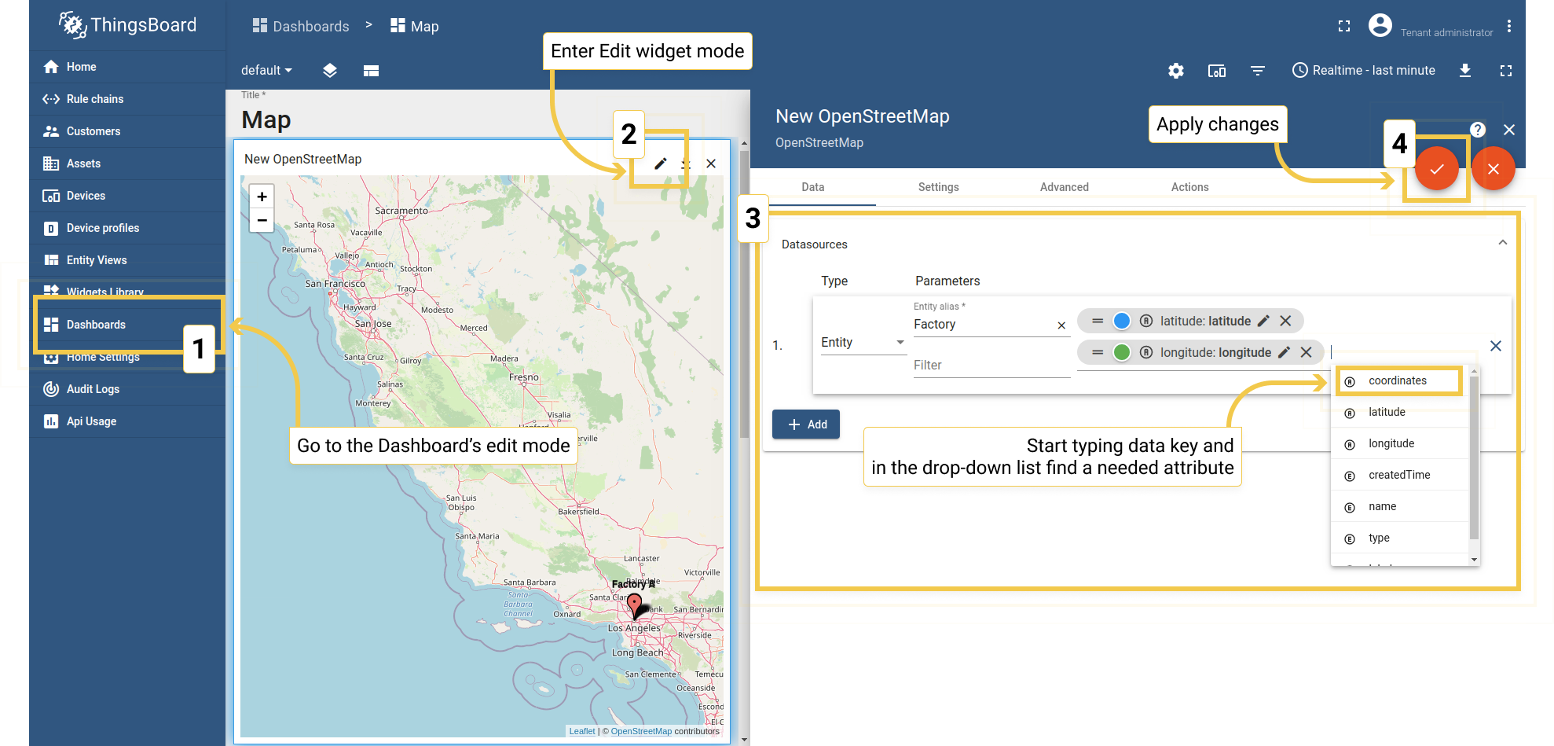Click the map widget edit pencil
This screenshot has height=746, width=1554.
point(661,164)
